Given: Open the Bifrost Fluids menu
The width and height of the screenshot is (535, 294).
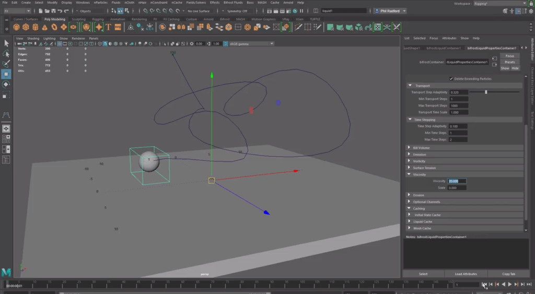Looking at the screenshot, I should point(233,3).
